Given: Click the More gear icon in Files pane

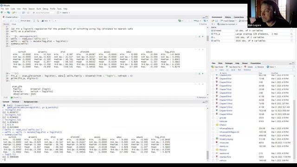Looking at the screenshot, I should pos(268,67).
